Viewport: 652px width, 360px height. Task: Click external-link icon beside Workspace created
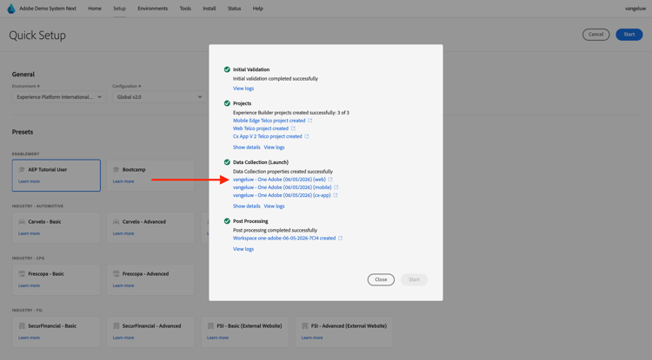(340, 238)
